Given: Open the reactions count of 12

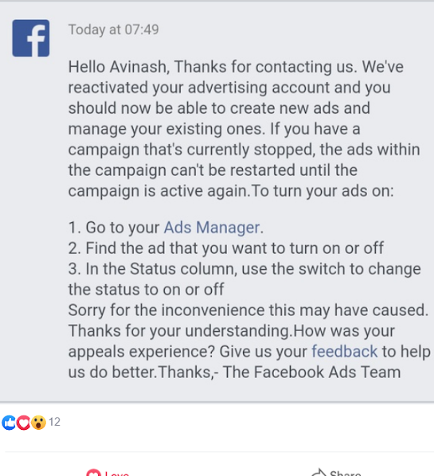Looking at the screenshot, I should tap(54, 422).
